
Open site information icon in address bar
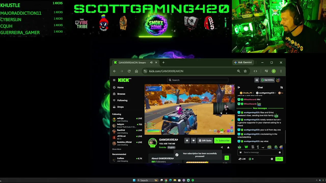(145, 71)
